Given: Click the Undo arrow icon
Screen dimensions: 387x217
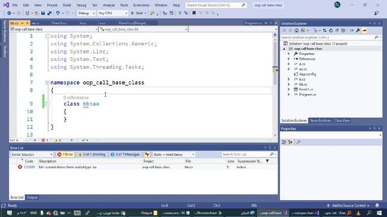Looking at the screenshot, I should click(x=58, y=13).
